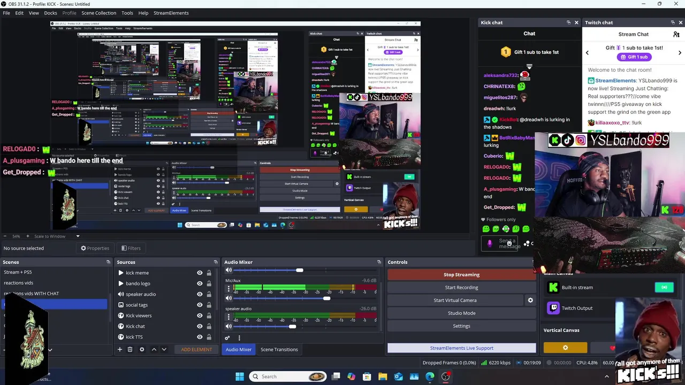Open the StreamElements menu
Screen dimensions: 685x385
click(x=171, y=13)
